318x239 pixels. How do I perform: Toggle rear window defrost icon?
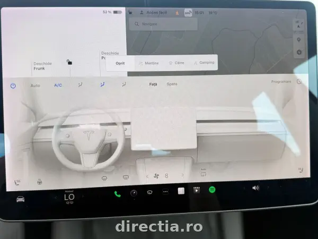pos(126,177)
